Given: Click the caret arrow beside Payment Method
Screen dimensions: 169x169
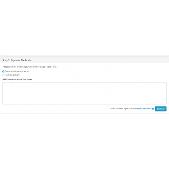Looking at the screenshot, I should [x=31, y=61].
